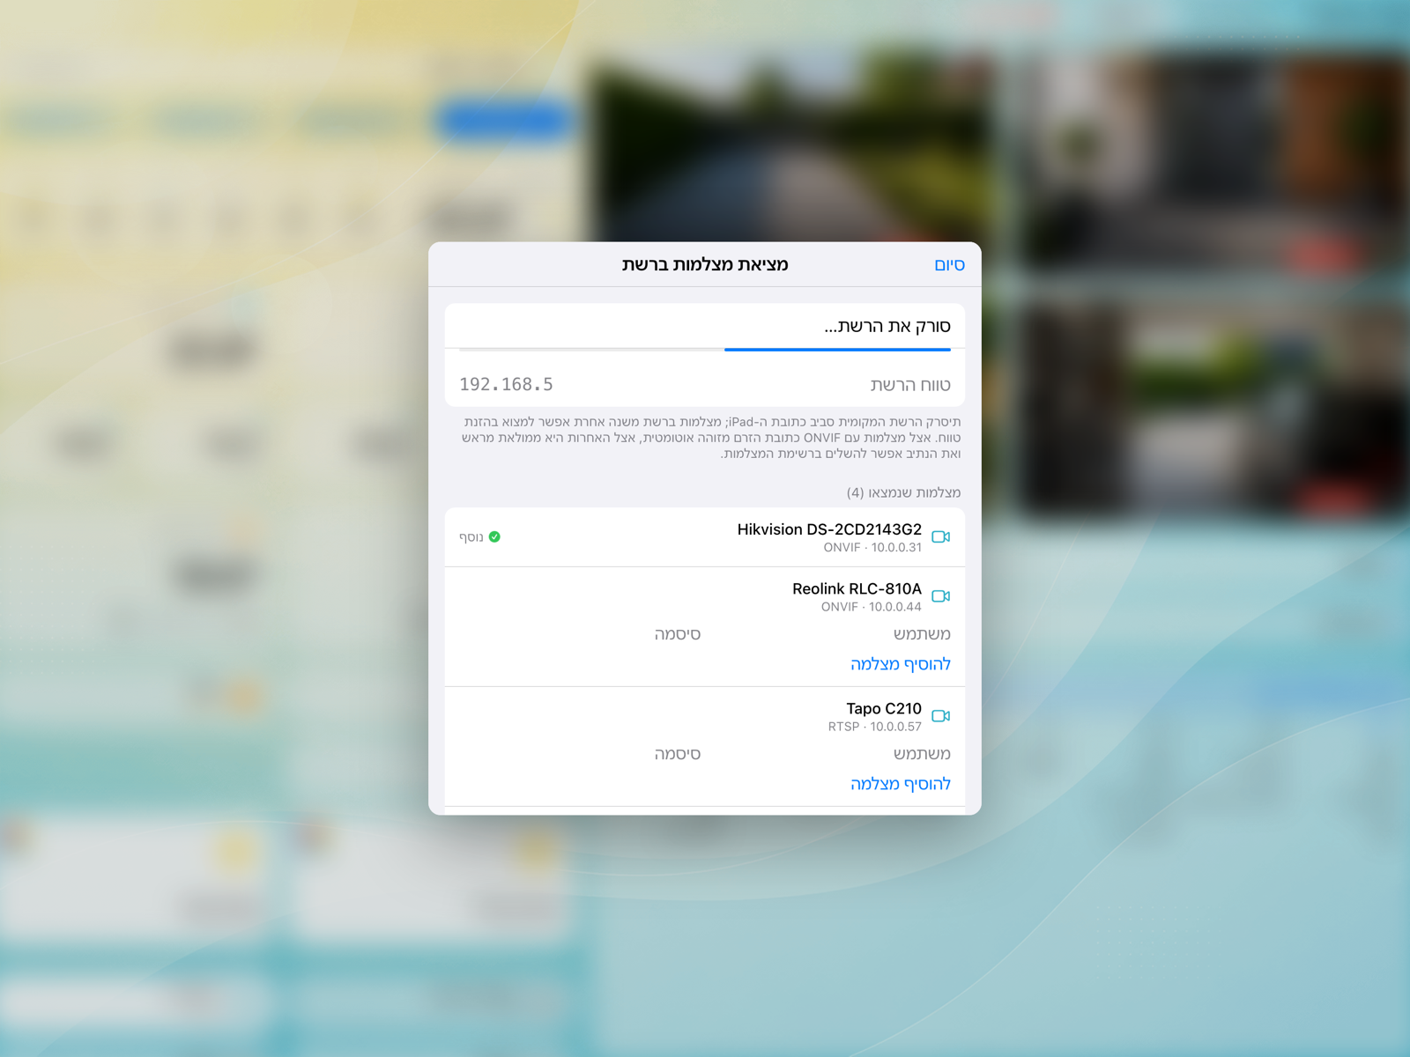Click the Reolink RLC-810A camera name

857,589
